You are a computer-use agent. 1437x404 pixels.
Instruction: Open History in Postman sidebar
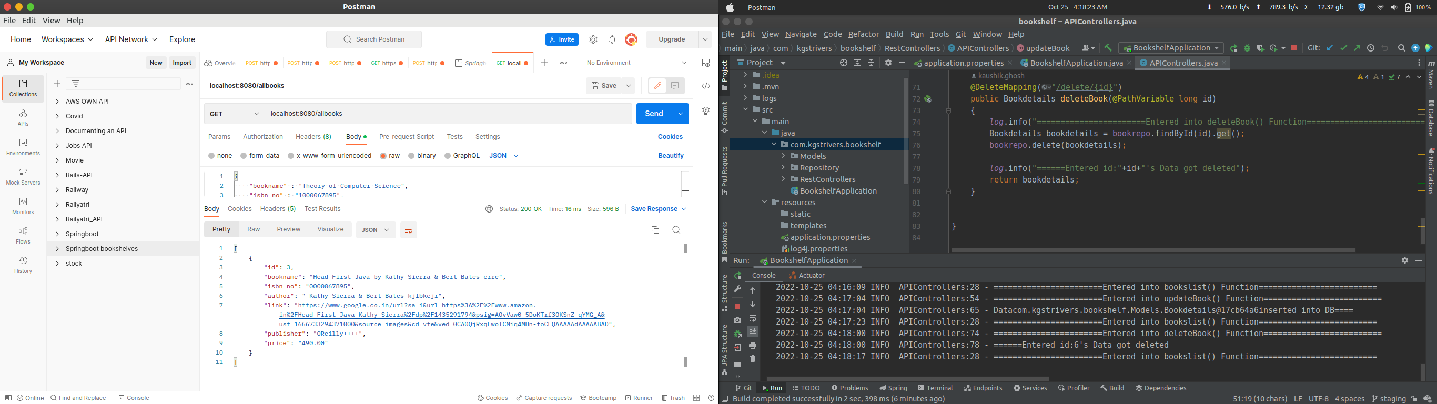click(x=23, y=265)
